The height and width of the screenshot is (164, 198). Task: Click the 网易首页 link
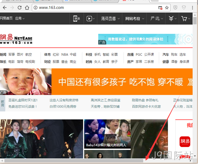[6, 18]
